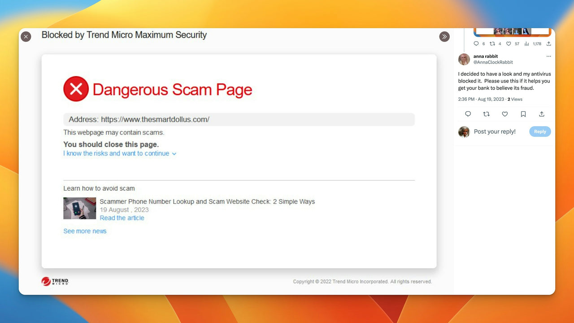574x323 pixels.
Task: Close the image viewer with X icon
Action: pyautogui.click(x=26, y=37)
